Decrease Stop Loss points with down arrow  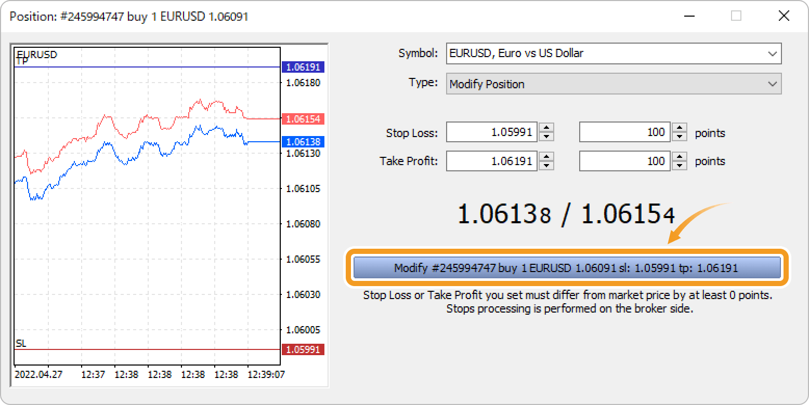(x=679, y=137)
